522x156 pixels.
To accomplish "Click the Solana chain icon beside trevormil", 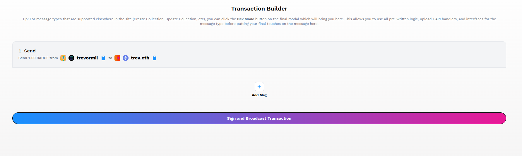I will tap(71, 58).
